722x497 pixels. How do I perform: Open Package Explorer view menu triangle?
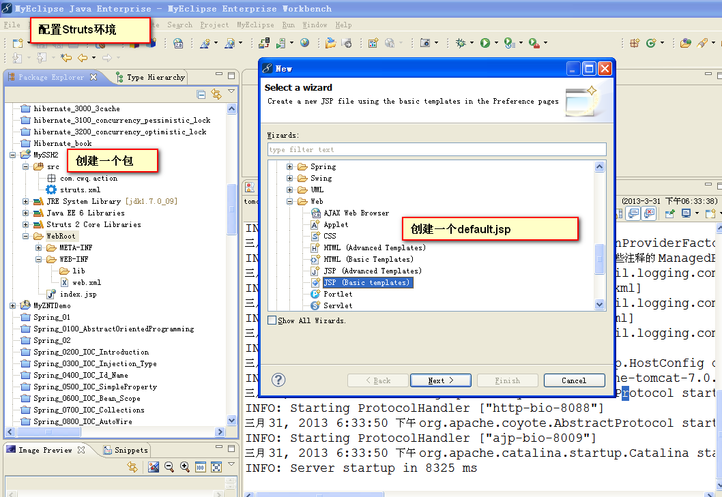(x=231, y=91)
